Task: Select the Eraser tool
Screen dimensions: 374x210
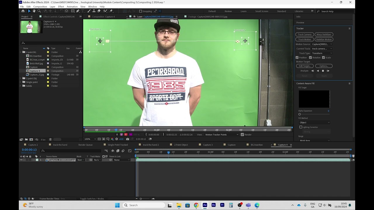Action: (x=99, y=11)
